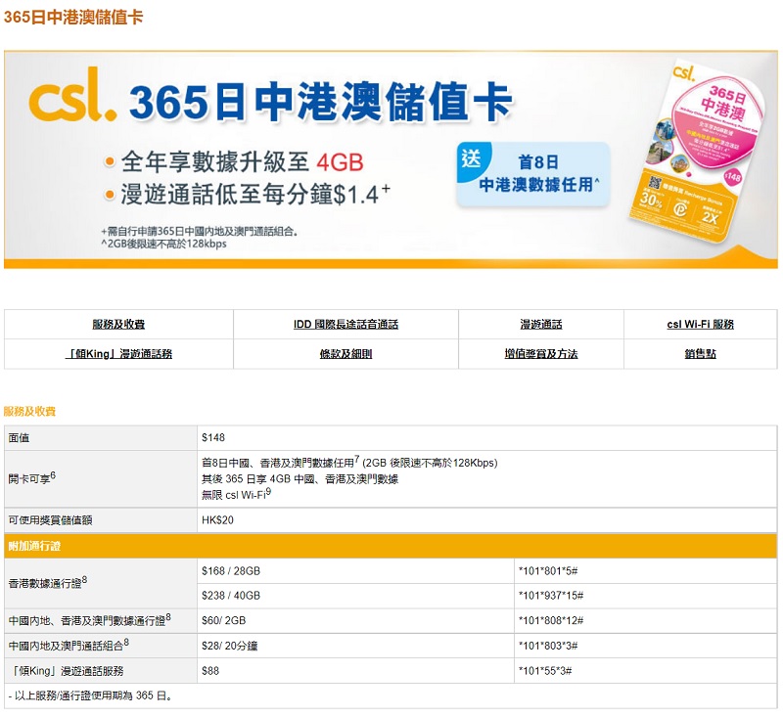The image size is (783, 717).
Task: Click the code *101*803*3#
Action: click(548, 646)
